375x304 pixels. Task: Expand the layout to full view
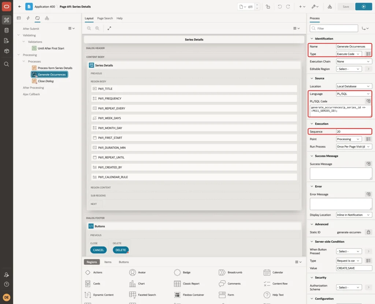click(x=109, y=28)
